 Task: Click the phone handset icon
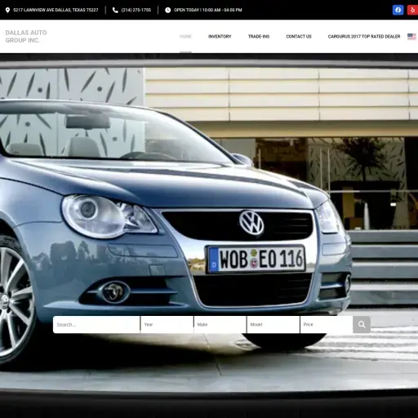[115, 10]
